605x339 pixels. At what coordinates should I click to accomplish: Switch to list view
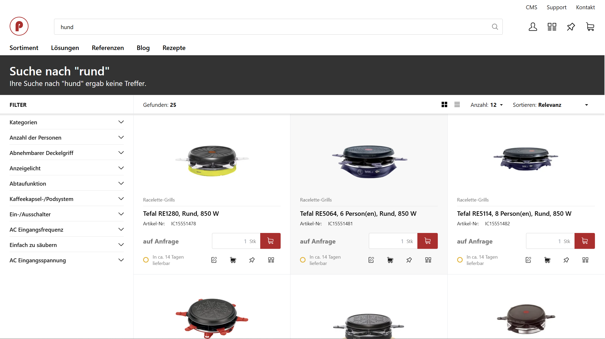[457, 105]
